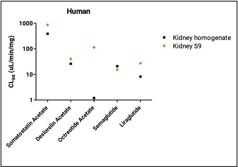Select the chart title Human
238x167 pixels.
(x=78, y=11)
